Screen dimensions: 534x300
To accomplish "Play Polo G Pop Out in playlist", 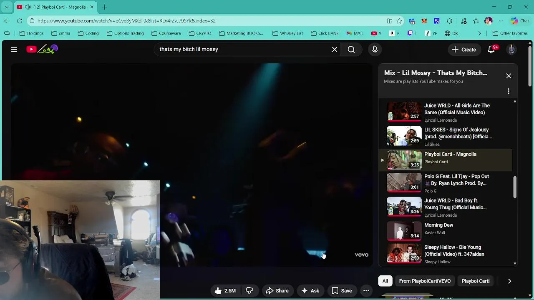I will 445,183.
